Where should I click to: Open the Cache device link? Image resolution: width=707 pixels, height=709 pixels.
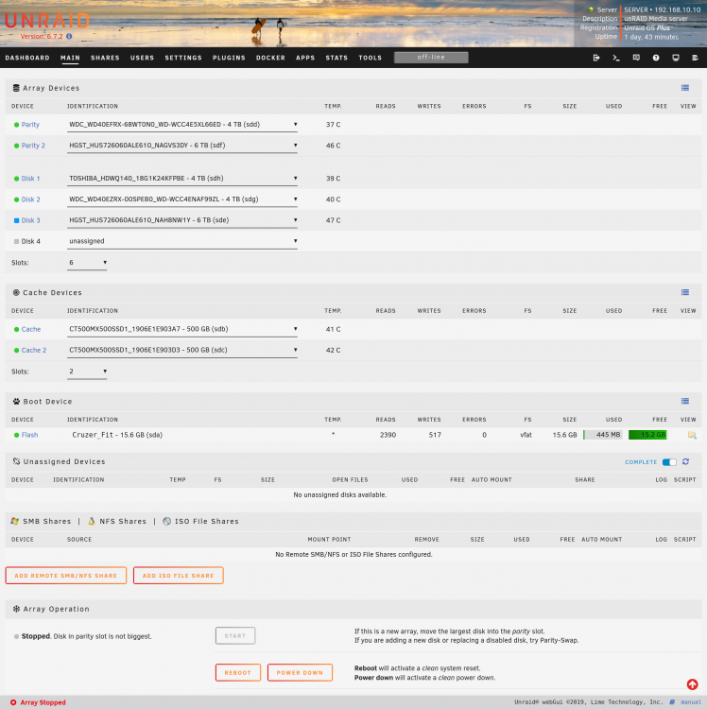pyautogui.click(x=31, y=329)
